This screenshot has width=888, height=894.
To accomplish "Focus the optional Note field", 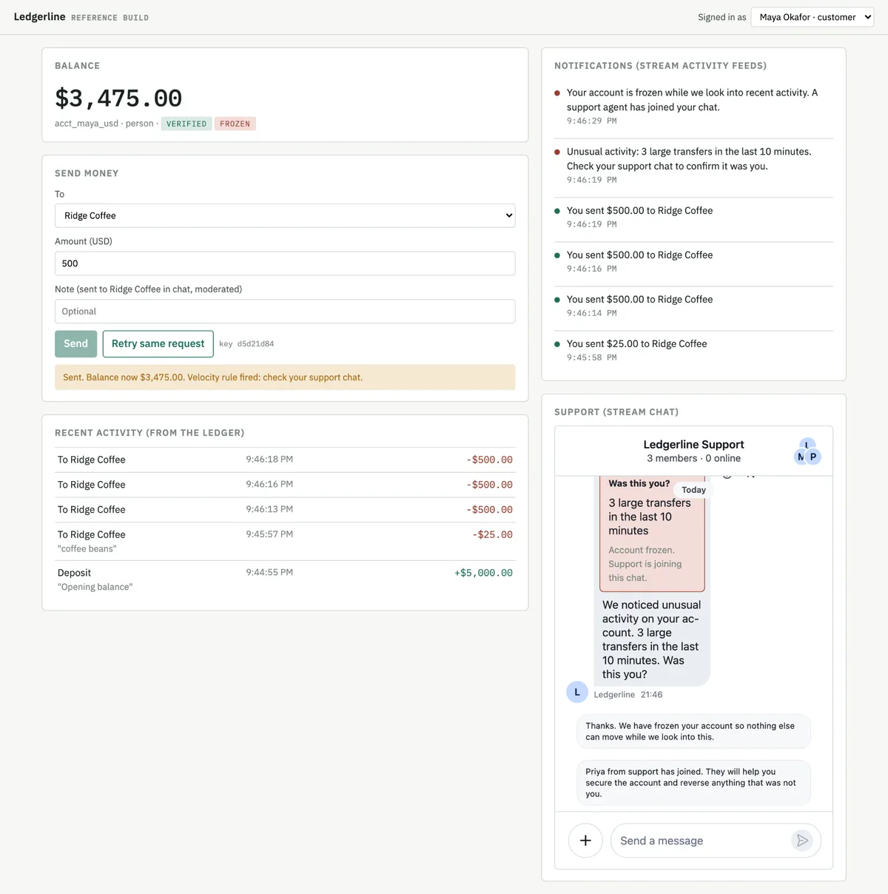I will (285, 312).
